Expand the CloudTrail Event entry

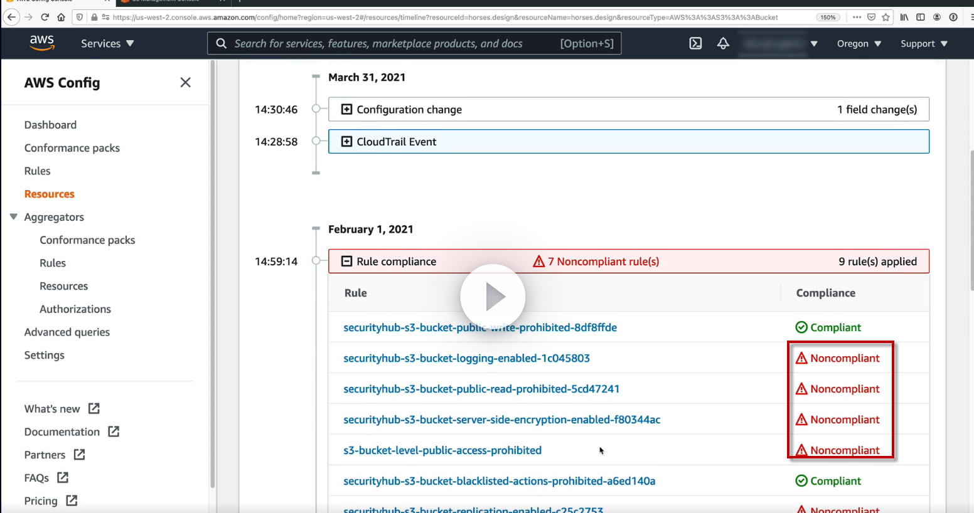click(346, 142)
